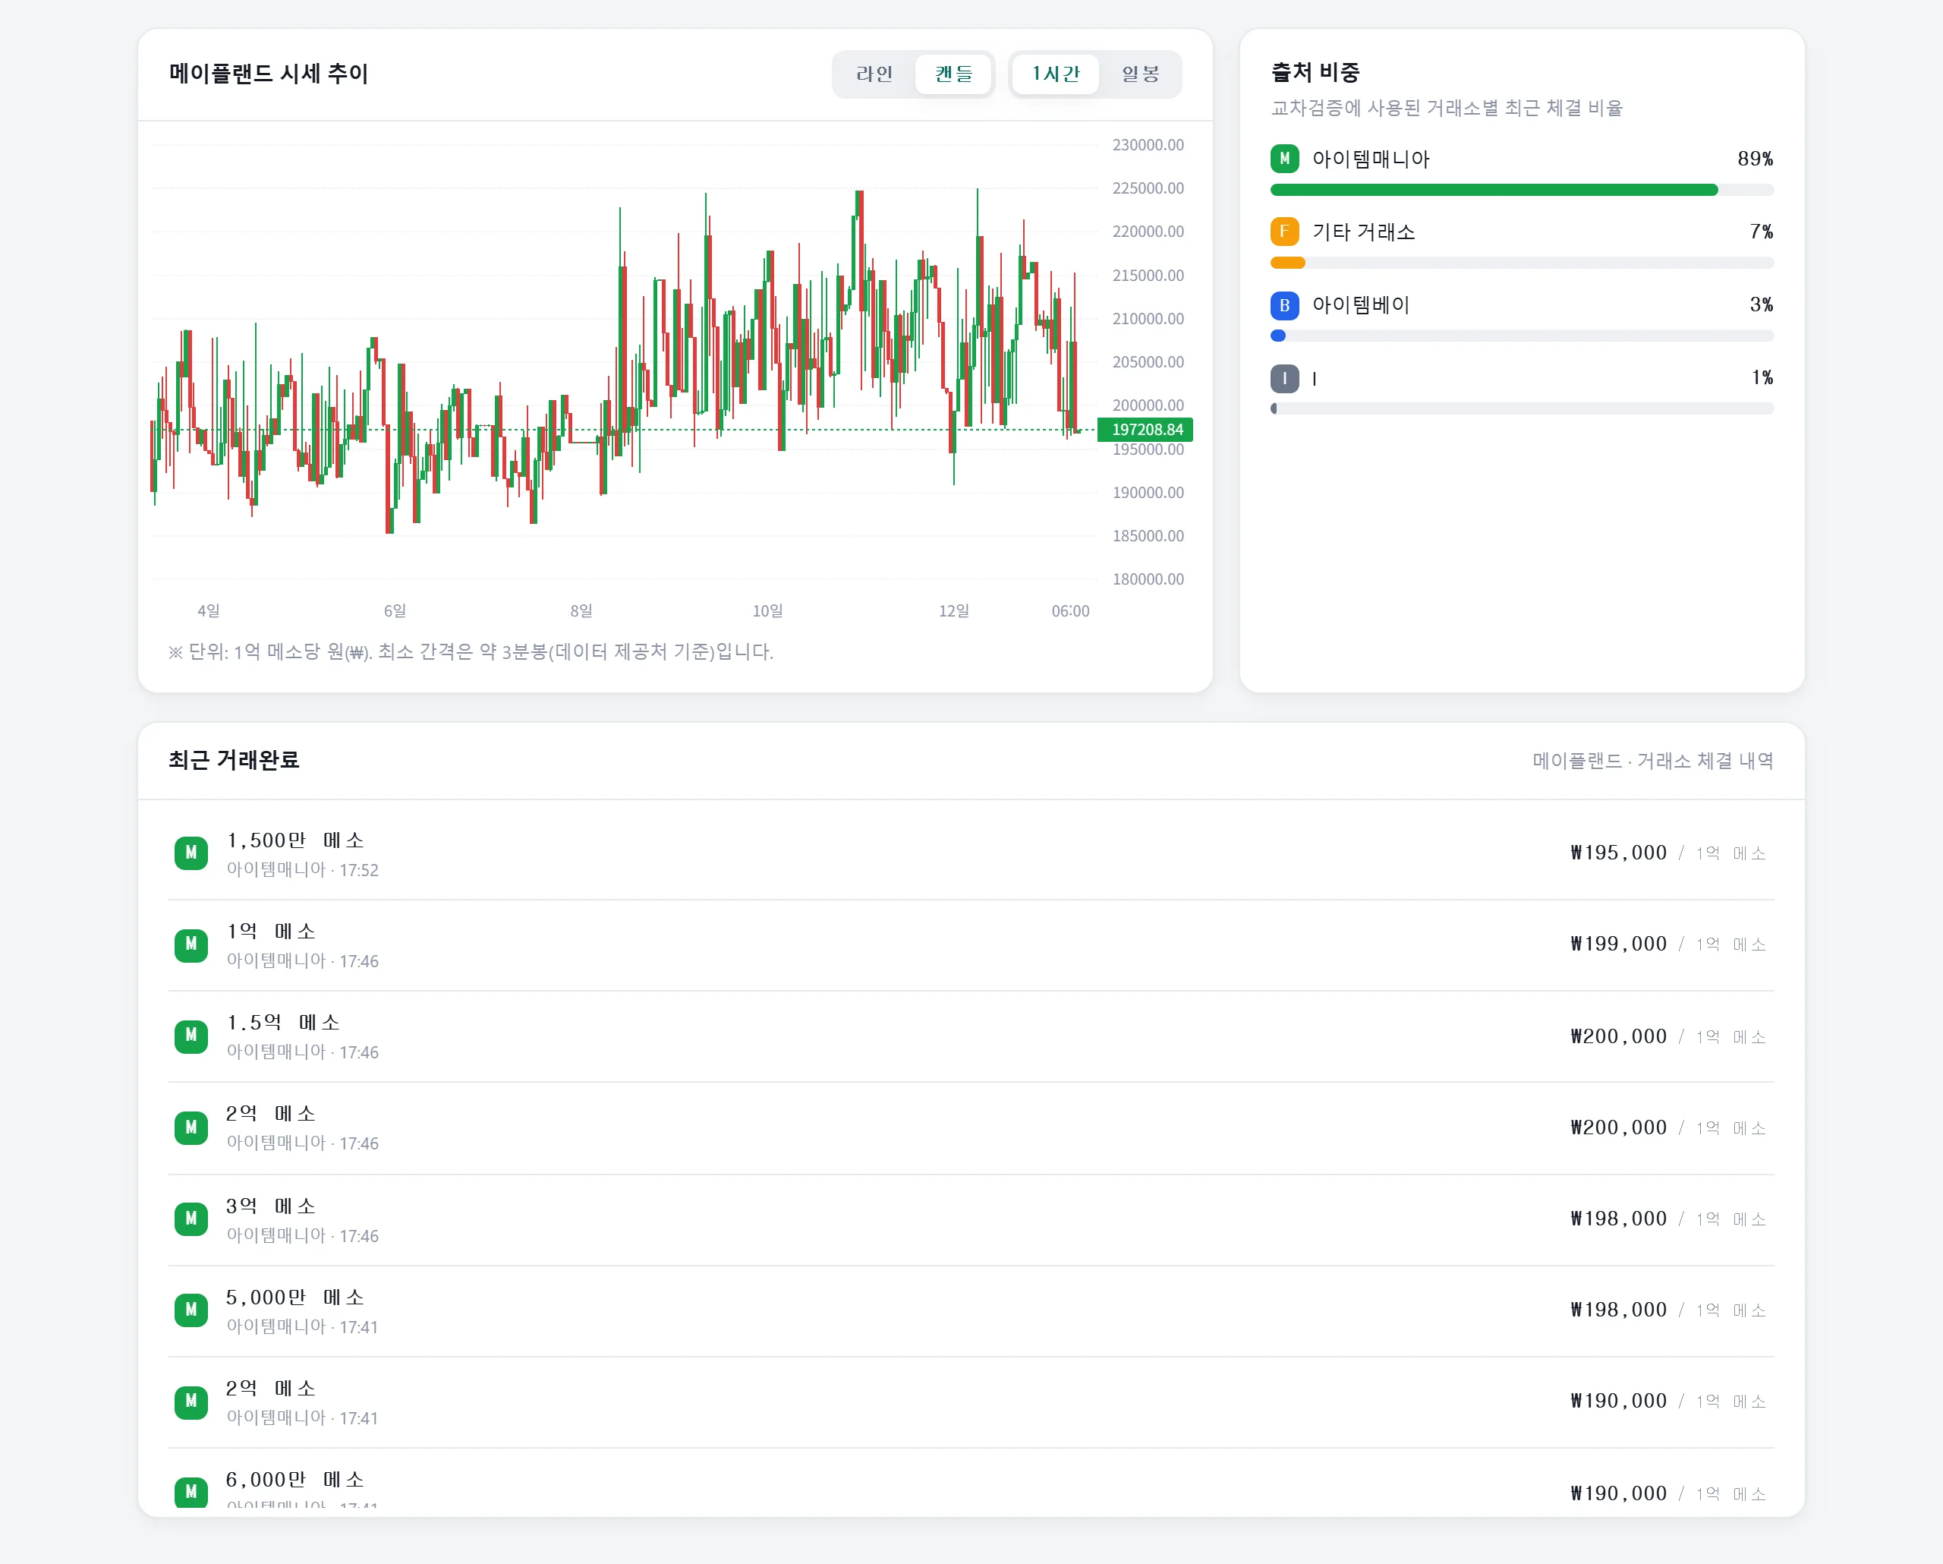Image resolution: width=1943 pixels, height=1564 pixels.
Task: Click the gray I source icon
Action: tap(1284, 377)
